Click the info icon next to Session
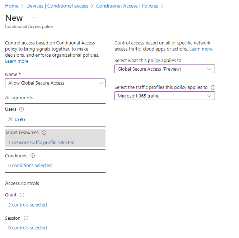The image size is (239, 238). pos(26,218)
